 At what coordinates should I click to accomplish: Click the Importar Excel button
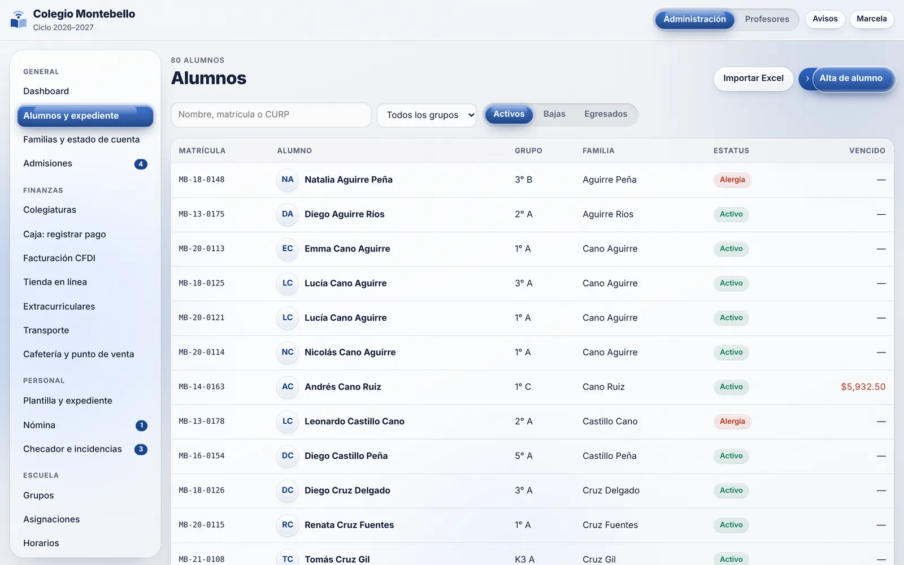click(753, 79)
